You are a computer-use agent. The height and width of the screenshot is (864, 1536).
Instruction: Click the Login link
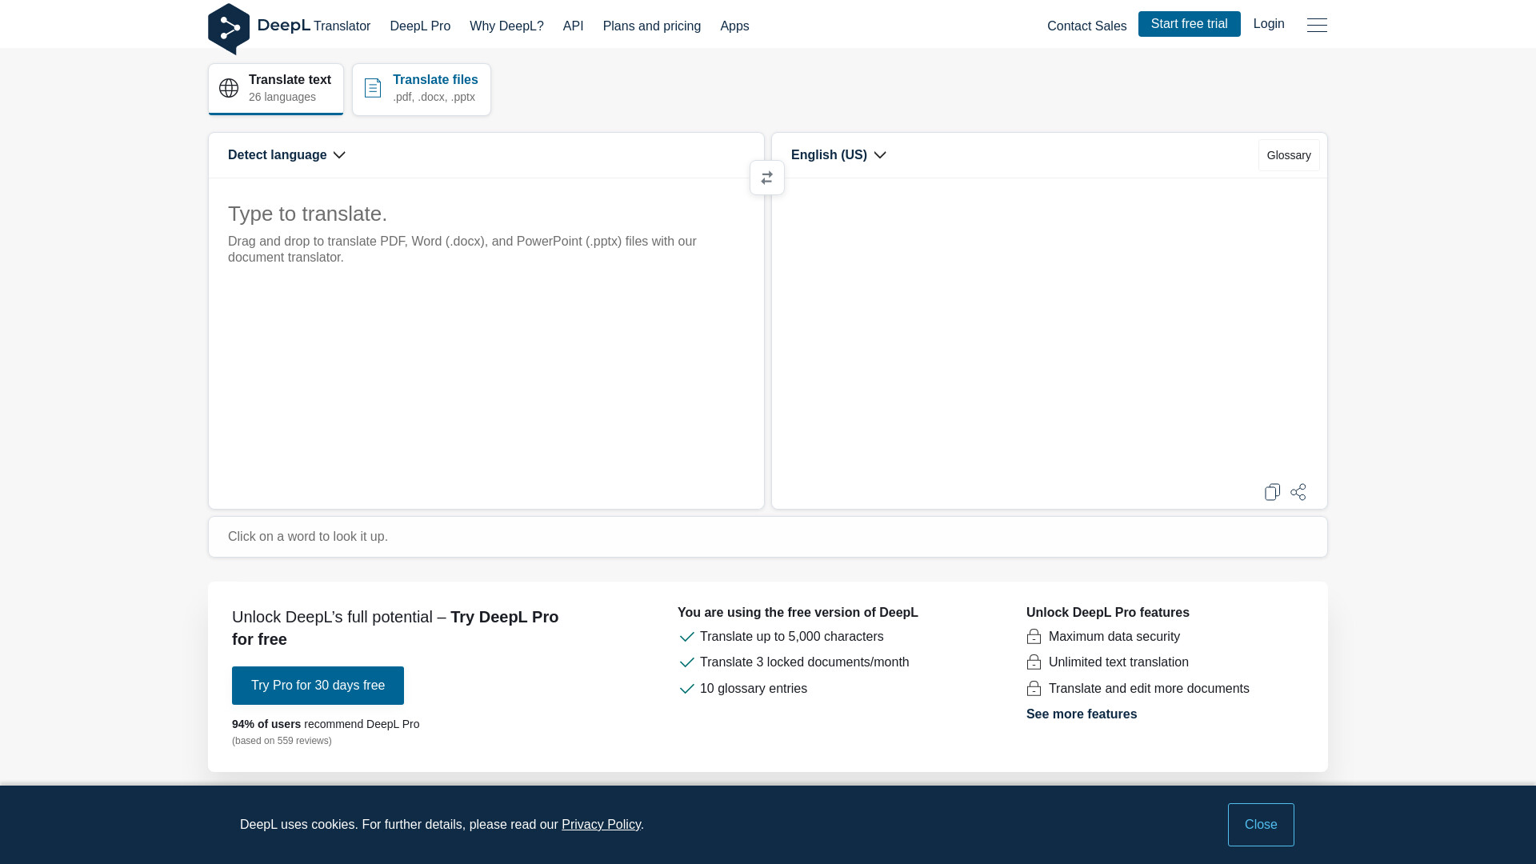pos(1269,24)
